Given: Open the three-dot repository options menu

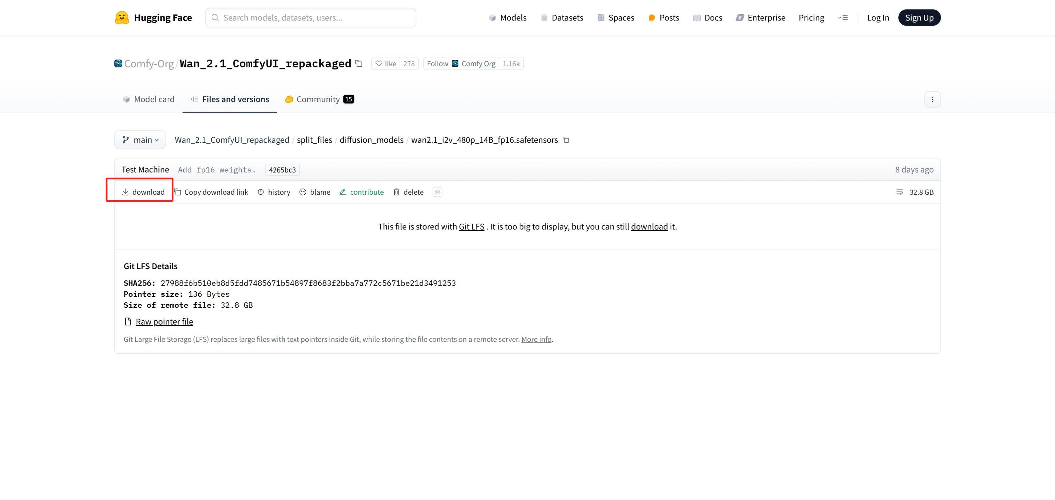Looking at the screenshot, I should (x=932, y=99).
